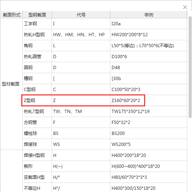Select the 方钢管 row name
The height and width of the screenshot is (192, 192).
click(x=30, y=122)
